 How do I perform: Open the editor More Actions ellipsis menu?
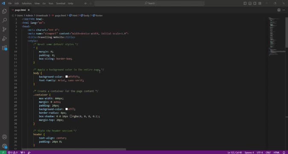[x=284, y=10]
